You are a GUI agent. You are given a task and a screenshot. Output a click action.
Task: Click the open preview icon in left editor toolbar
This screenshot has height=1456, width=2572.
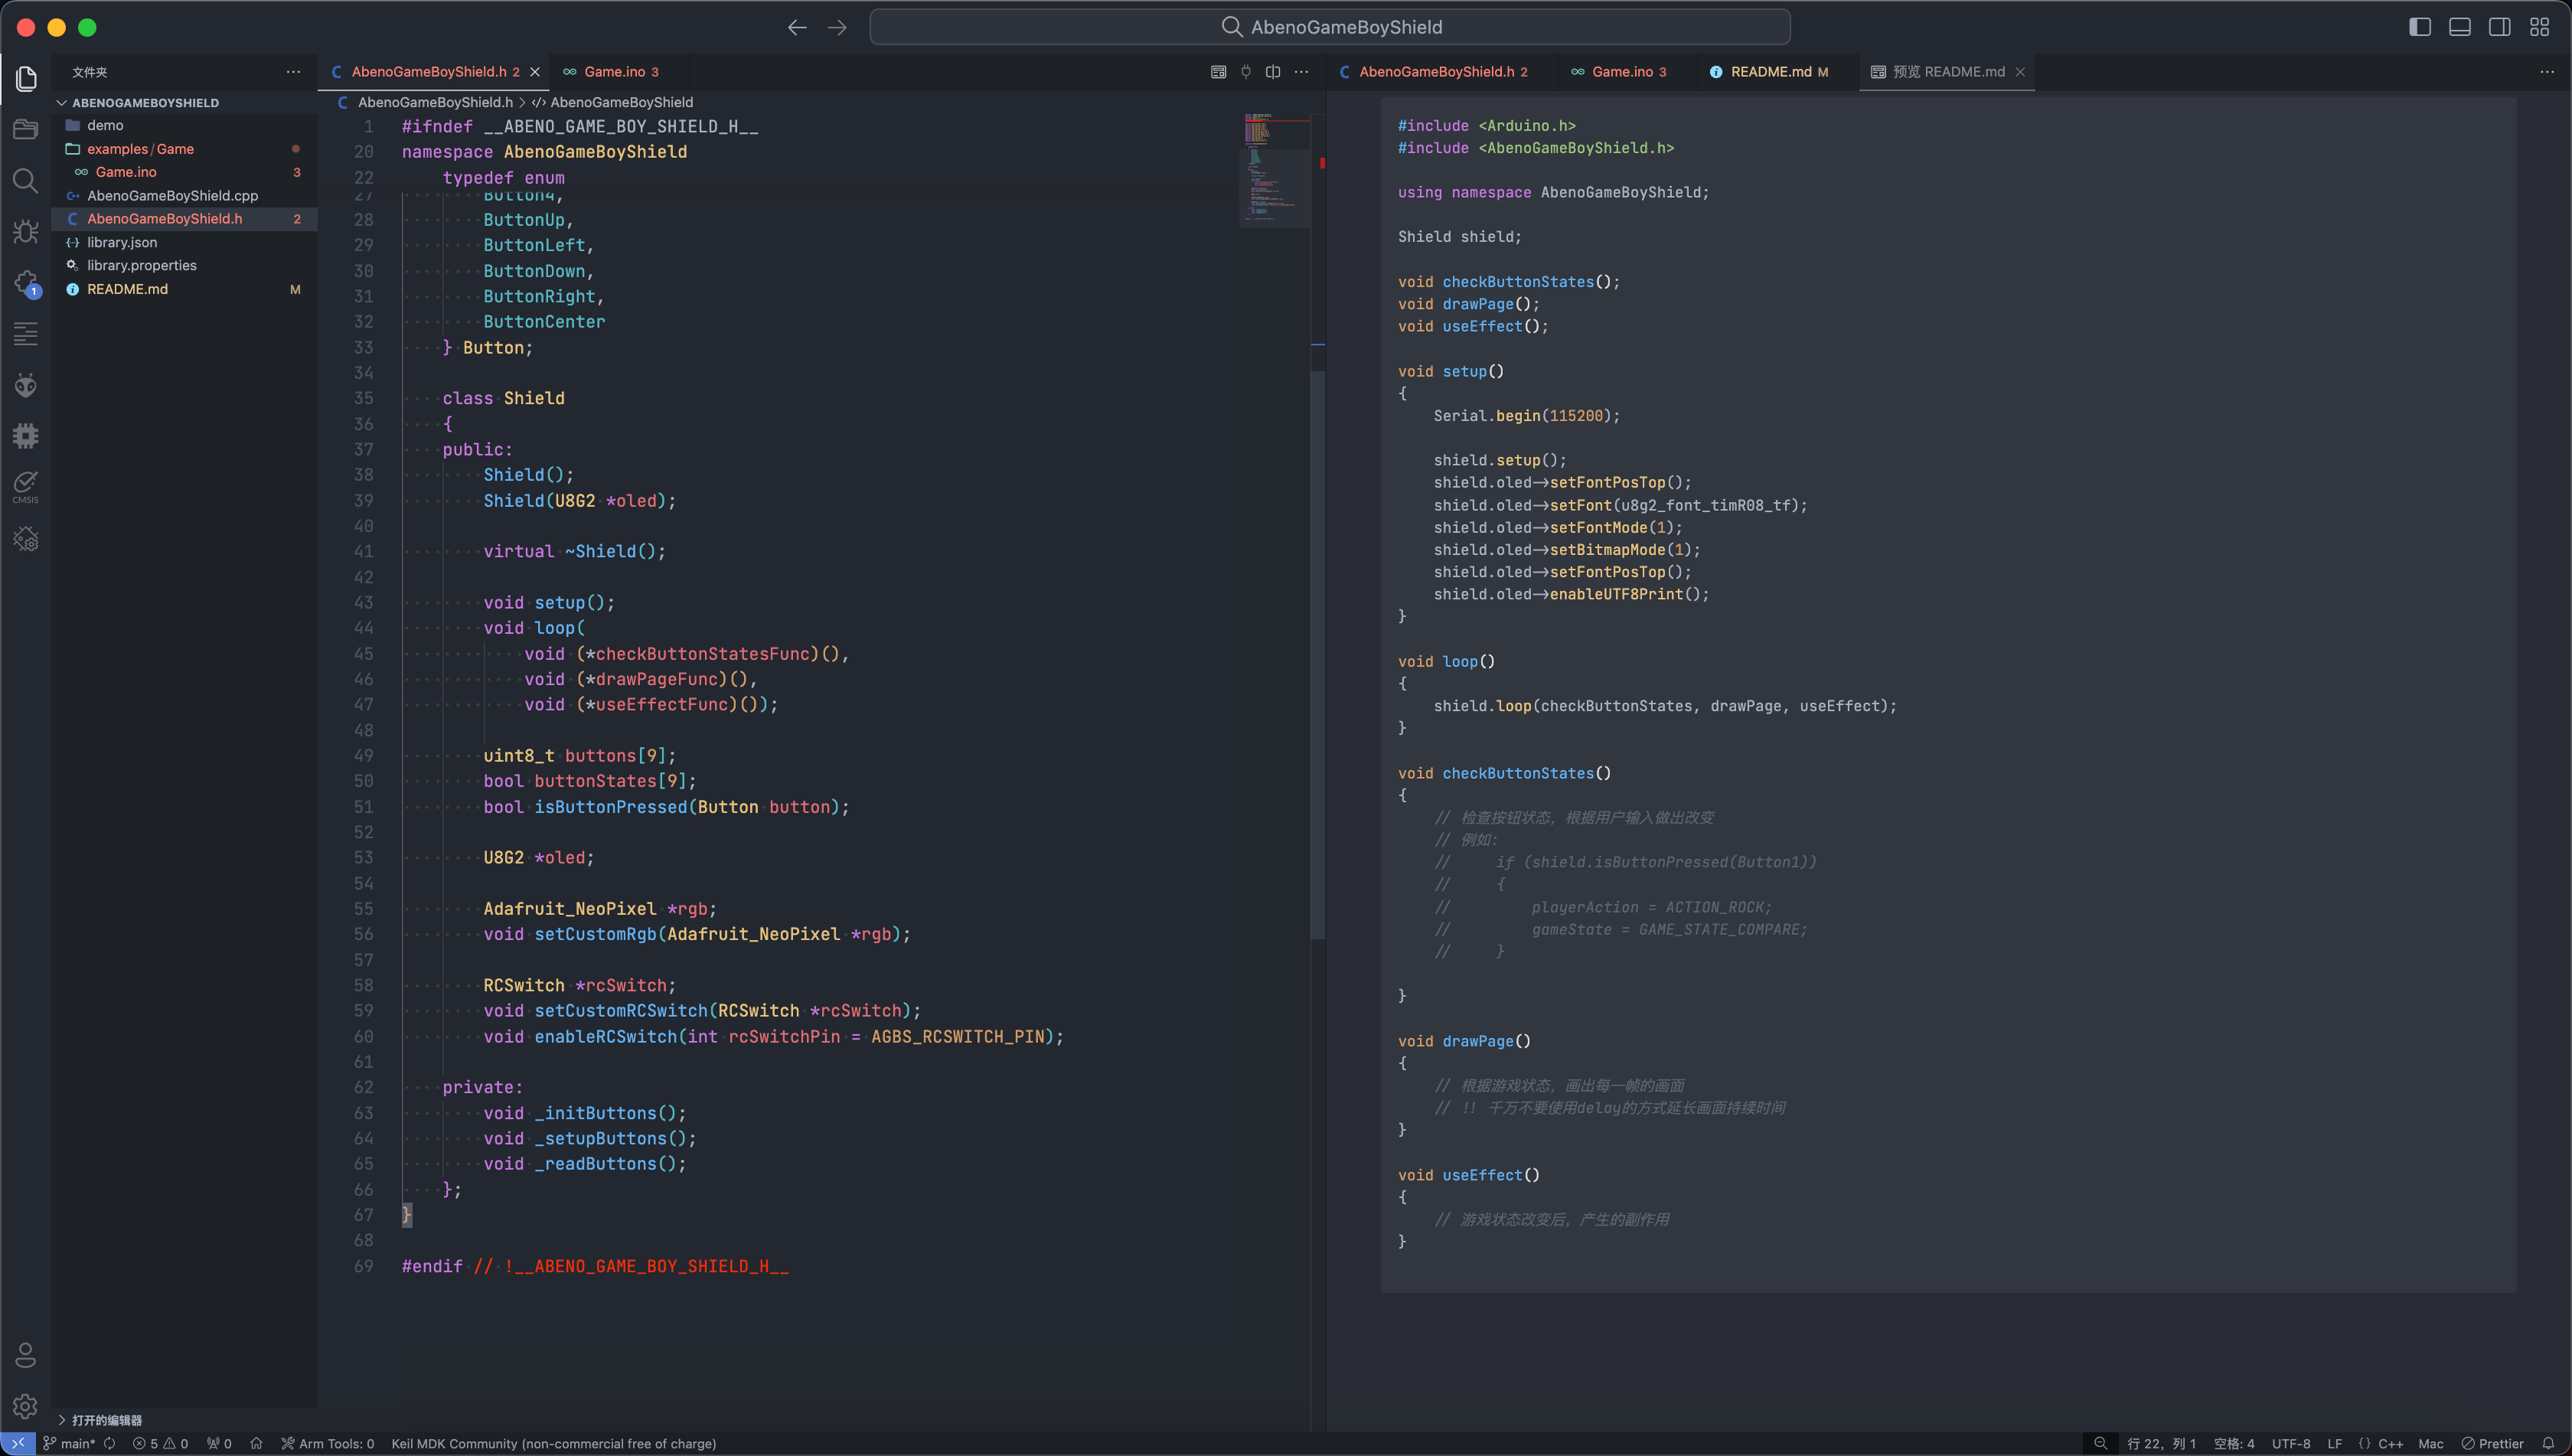pyautogui.click(x=1218, y=72)
